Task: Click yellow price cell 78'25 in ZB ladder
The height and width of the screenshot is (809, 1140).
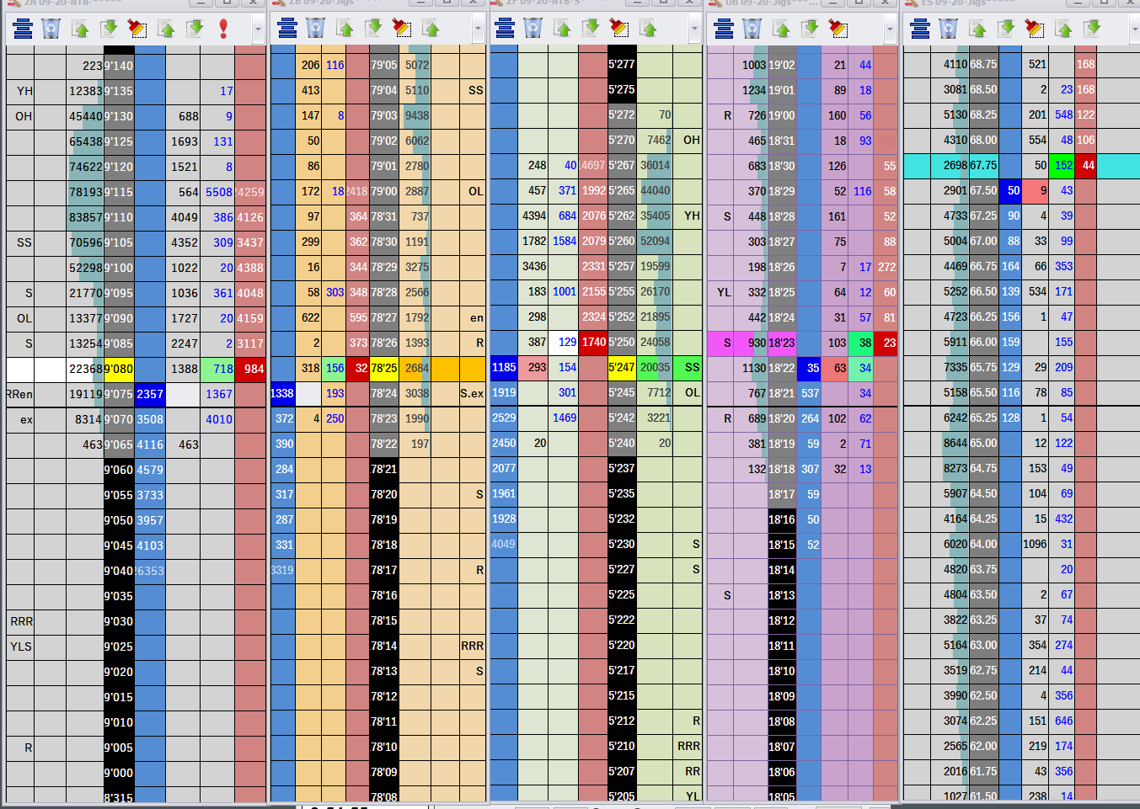Action: pyautogui.click(x=384, y=368)
